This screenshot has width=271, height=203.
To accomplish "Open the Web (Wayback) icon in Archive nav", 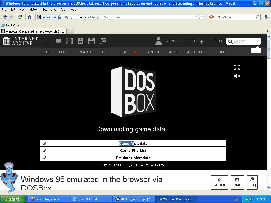I will click(x=47, y=41).
